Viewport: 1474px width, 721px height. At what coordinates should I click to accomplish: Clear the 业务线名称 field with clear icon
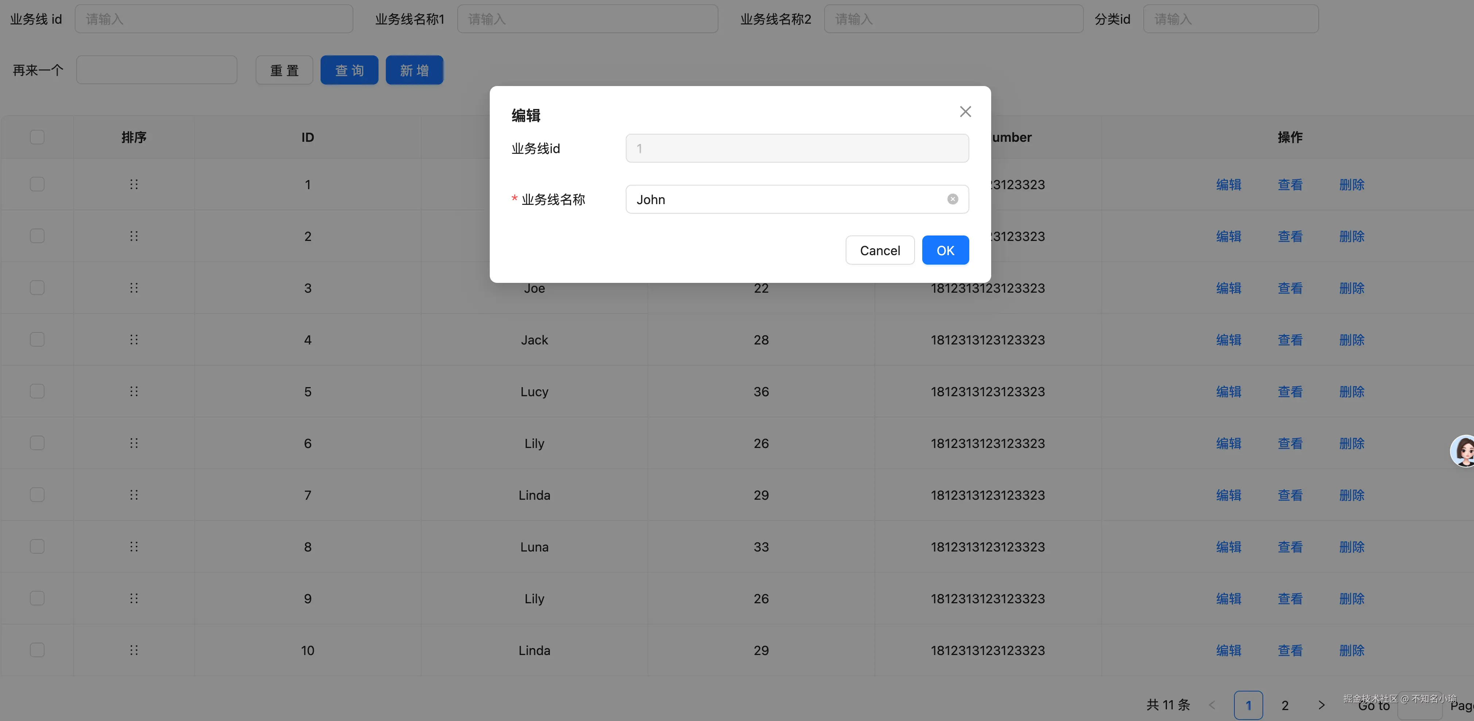952,199
